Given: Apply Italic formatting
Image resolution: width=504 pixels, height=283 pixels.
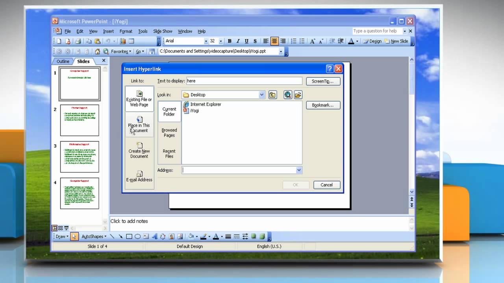Looking at the screenshot, I should coord(238,41).
